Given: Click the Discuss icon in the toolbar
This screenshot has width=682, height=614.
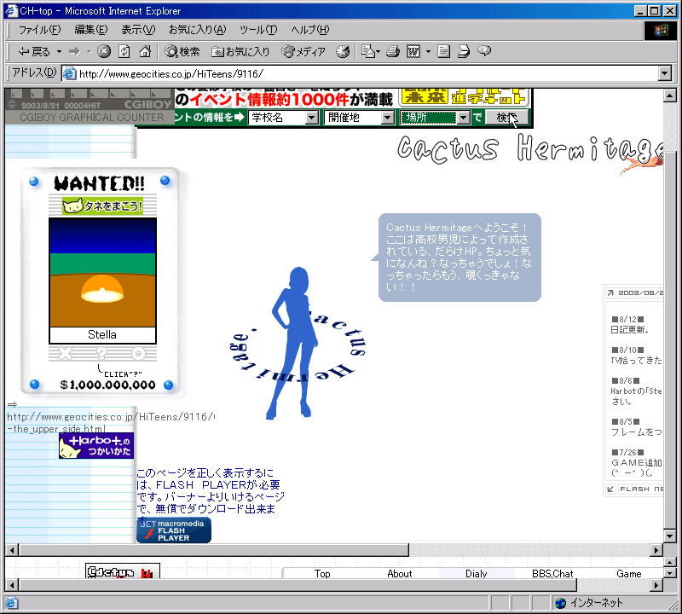Looking at the screenshot, I should click(443, 51).
